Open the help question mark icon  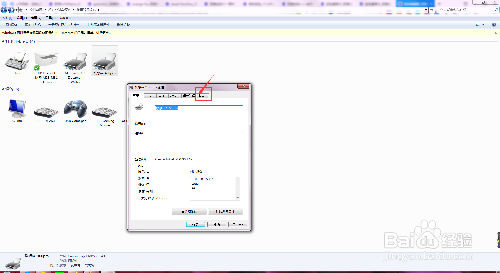[x=494, y=25]
